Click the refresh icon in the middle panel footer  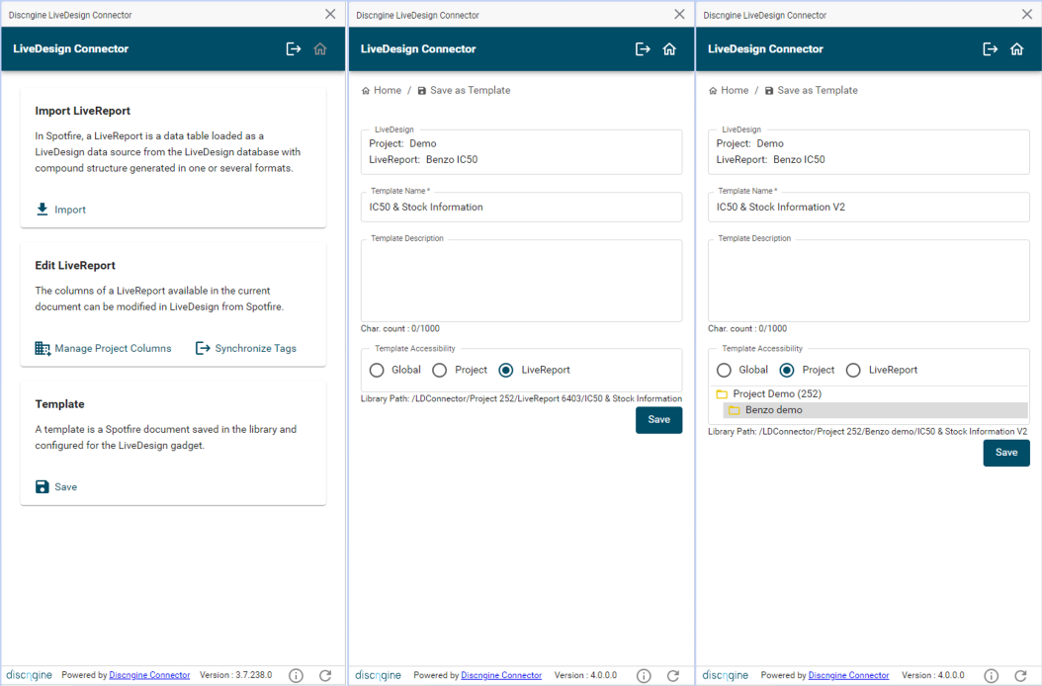coord(673,675)
